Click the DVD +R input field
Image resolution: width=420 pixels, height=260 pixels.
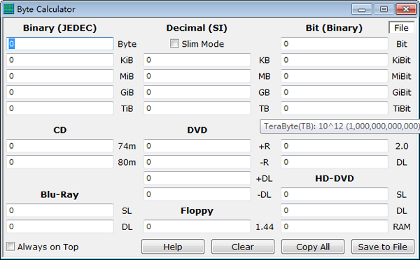tap(197, 146)
